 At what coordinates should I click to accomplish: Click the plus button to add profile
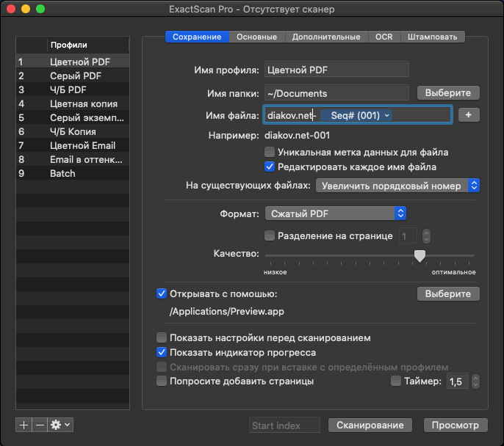click(x=24, y=425)
